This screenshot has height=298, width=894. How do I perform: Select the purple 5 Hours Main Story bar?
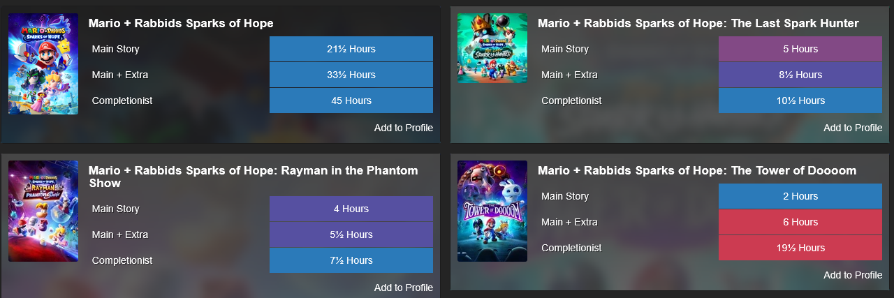(x=800, y=49)
